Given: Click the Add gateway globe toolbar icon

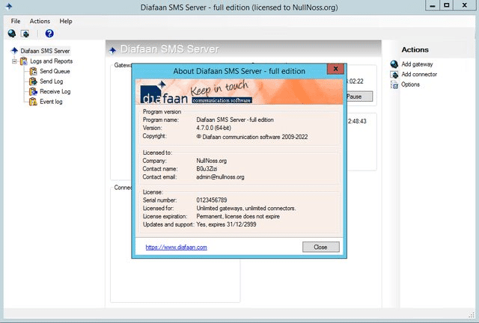Looking at the screenshot, I should tap(12, 34).
